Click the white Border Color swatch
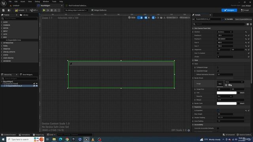This screenshot has width=253, height=142. [227, 103]
